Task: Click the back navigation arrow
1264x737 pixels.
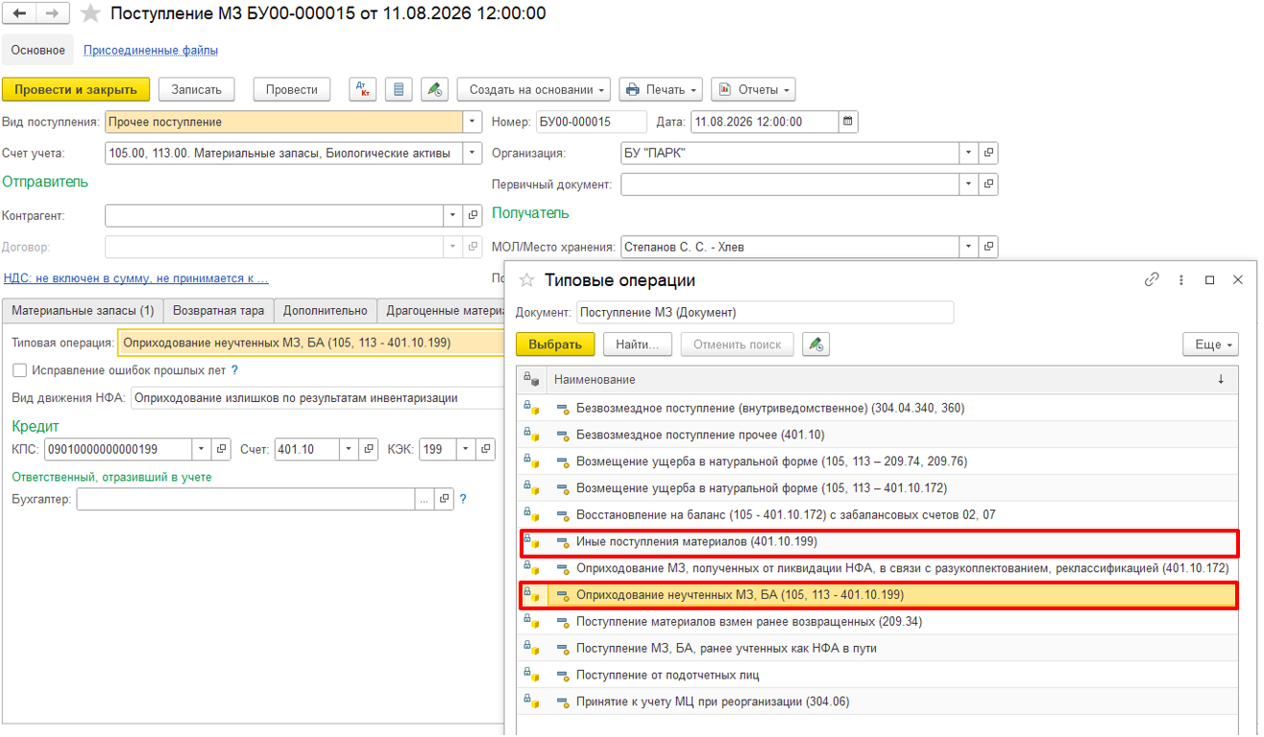Action: pos(20,13)
